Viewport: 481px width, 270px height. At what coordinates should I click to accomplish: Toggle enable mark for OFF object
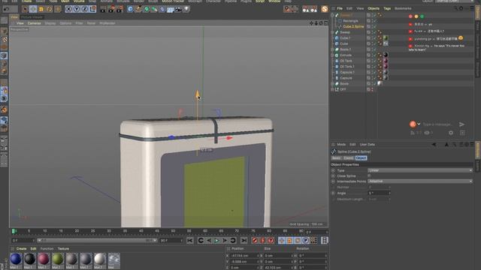[373, 89]
